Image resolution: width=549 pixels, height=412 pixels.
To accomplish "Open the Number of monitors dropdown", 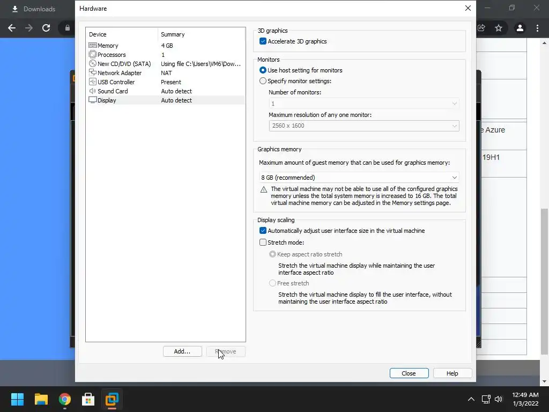I will [x=364, y=104].
